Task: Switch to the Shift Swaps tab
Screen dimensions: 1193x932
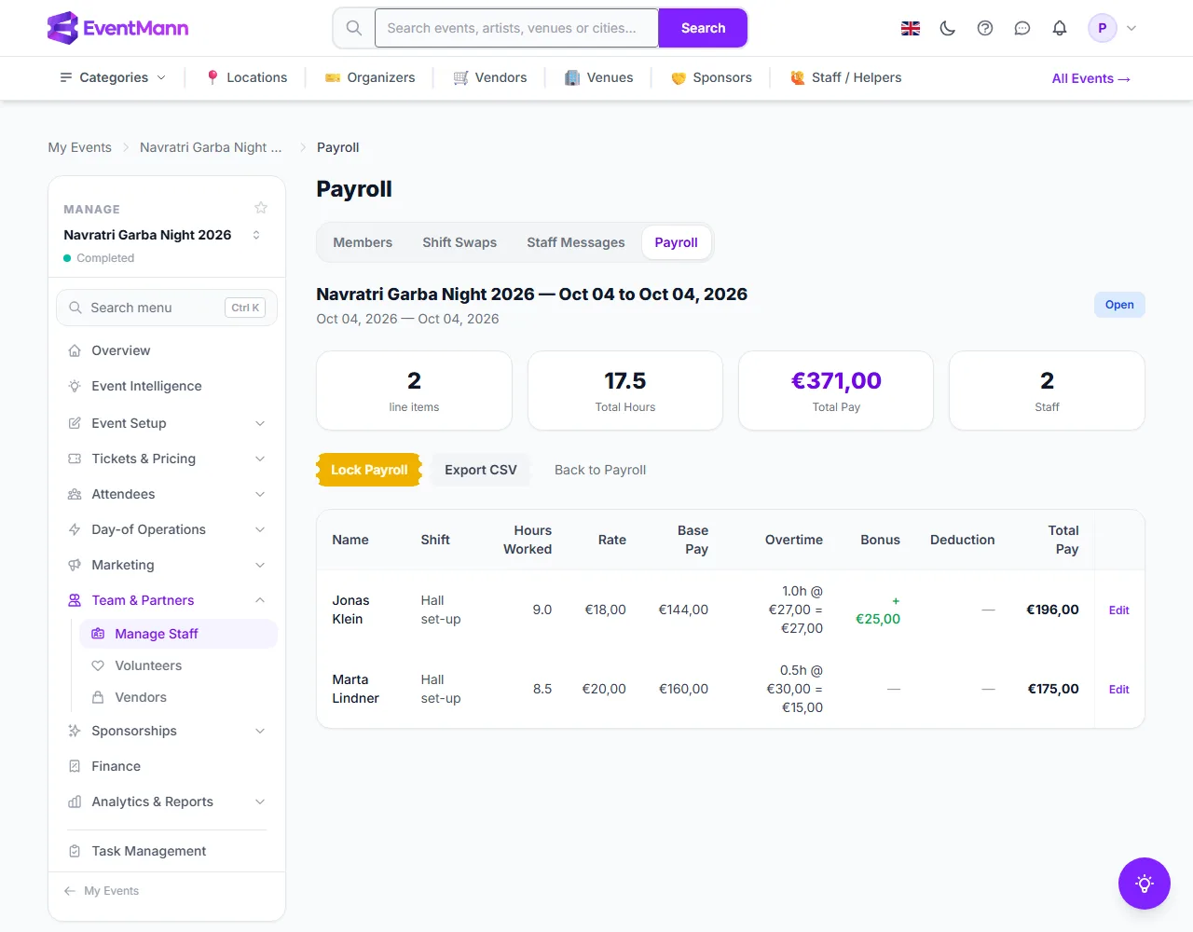Action: click(459, 242)
